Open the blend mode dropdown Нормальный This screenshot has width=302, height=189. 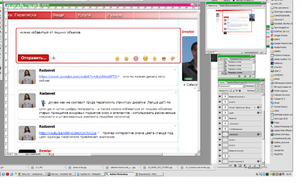[x=231, y=86]
